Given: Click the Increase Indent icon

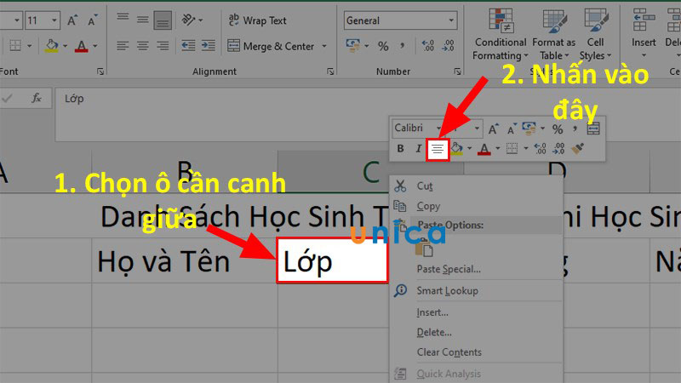Looking at the screenshot, I should [209, 46].
